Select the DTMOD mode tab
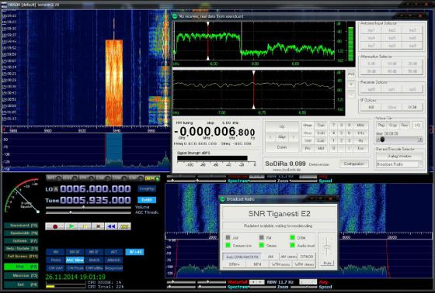435x293 pixels. coord(307,257)
